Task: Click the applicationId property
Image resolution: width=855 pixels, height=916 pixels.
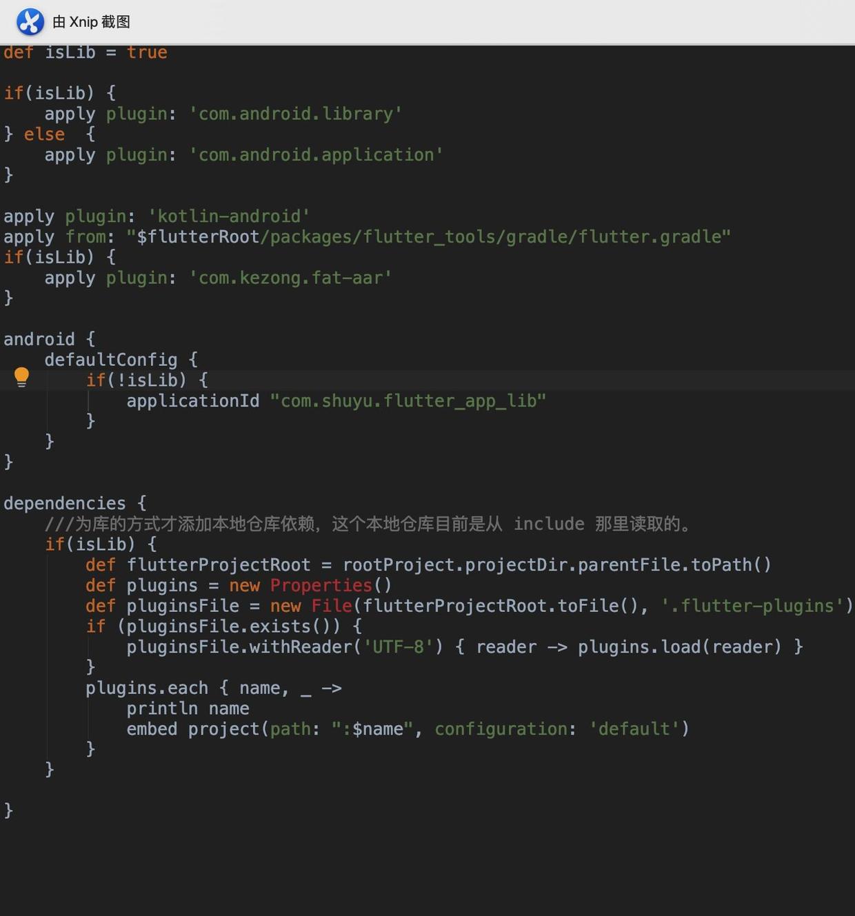Action: pos(192,401)
